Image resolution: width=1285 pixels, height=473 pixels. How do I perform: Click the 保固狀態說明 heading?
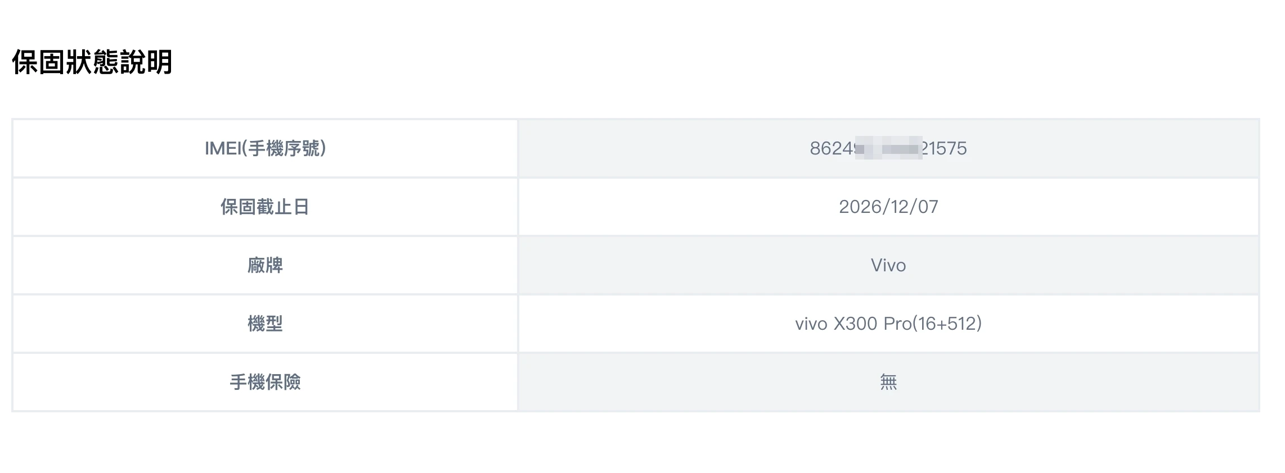coord(92,62)
